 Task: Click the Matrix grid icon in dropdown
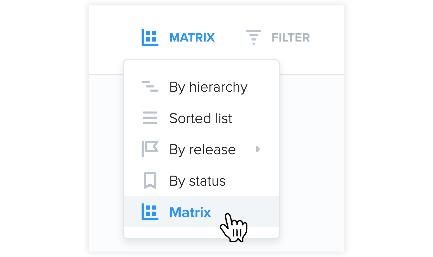150,212
